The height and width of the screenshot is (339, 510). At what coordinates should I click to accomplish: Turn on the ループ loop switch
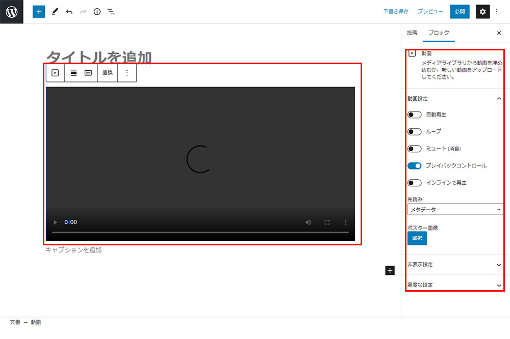tap(414, 131)
